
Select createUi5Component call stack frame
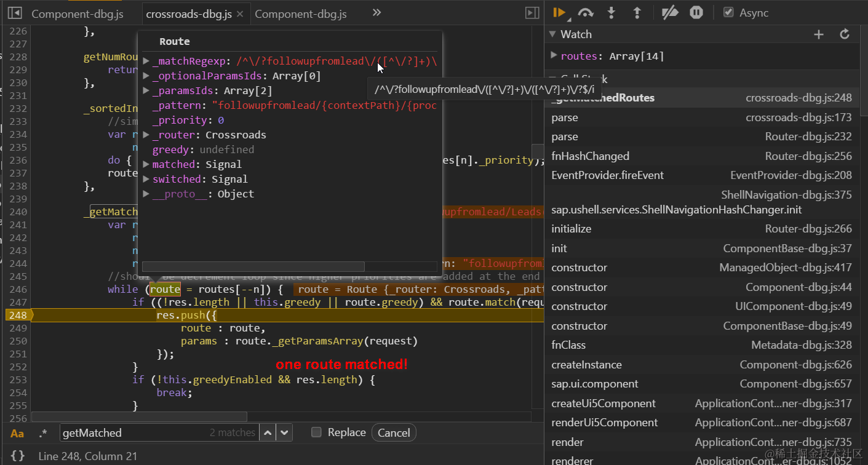click(702, 403)
